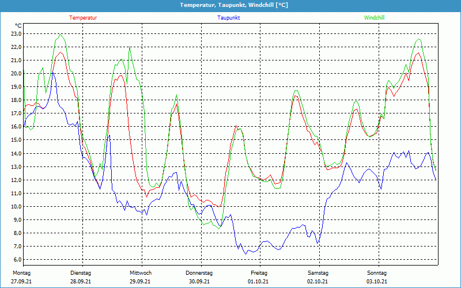Click the 14,0 y-axis value
Image resolution: width=461 pixels, height=288 pixels.
point(16,153)
